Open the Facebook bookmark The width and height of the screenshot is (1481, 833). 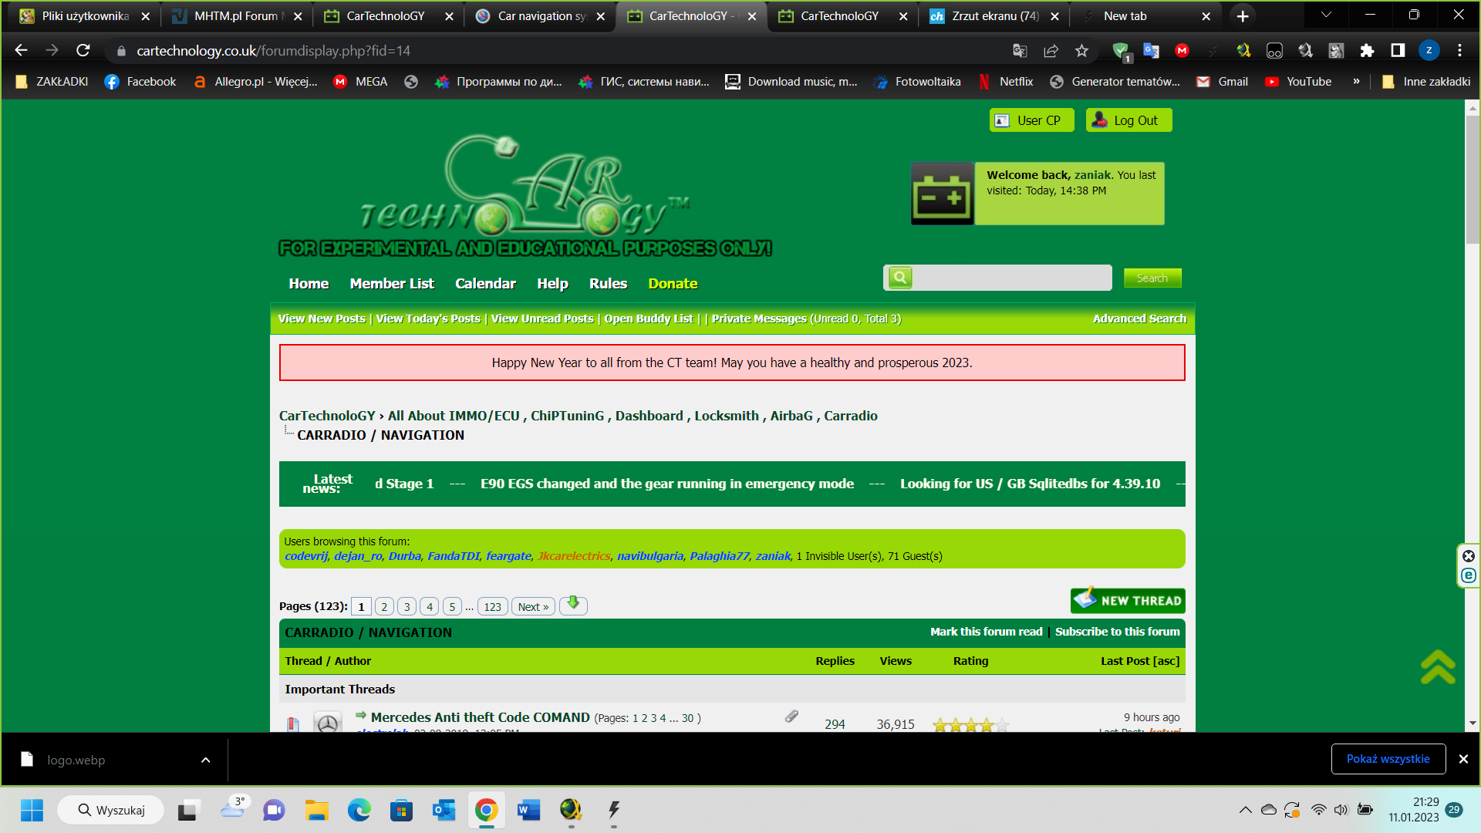(x=140, y=82)
